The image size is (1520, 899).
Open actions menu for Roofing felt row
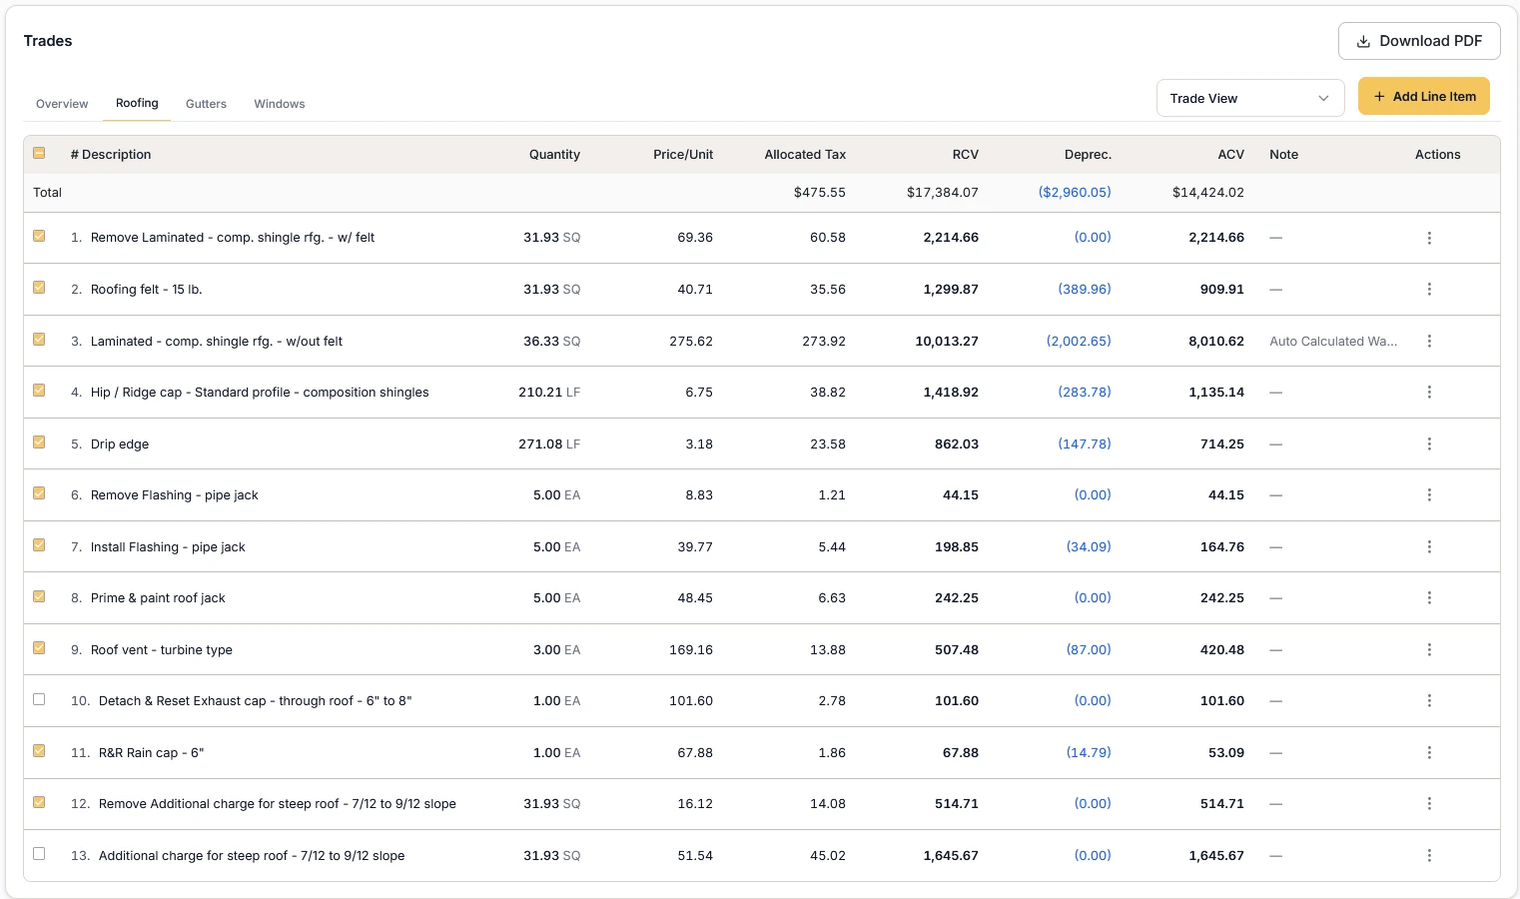1429,289
